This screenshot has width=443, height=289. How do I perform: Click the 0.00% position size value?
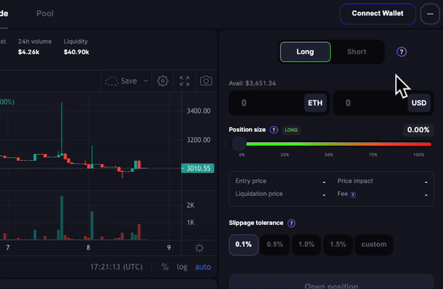click(418, 130)
